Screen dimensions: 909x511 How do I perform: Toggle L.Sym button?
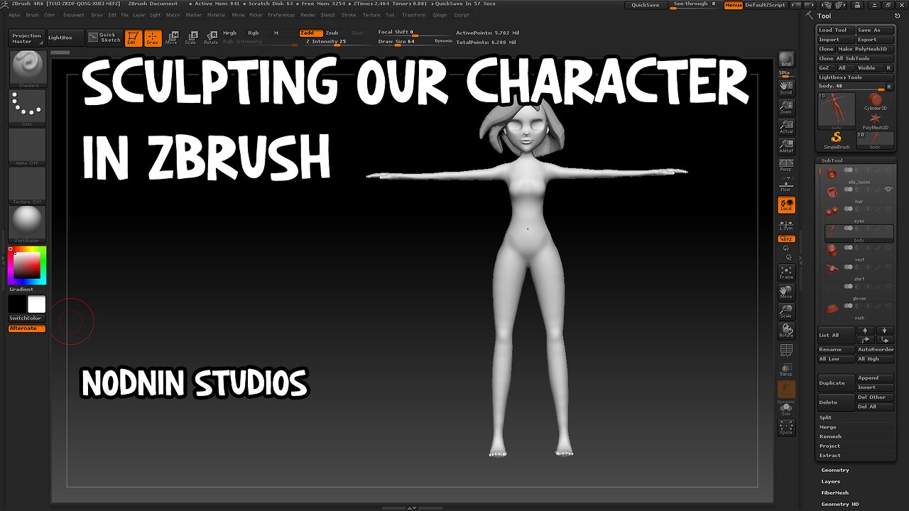[x=786, y=224]
